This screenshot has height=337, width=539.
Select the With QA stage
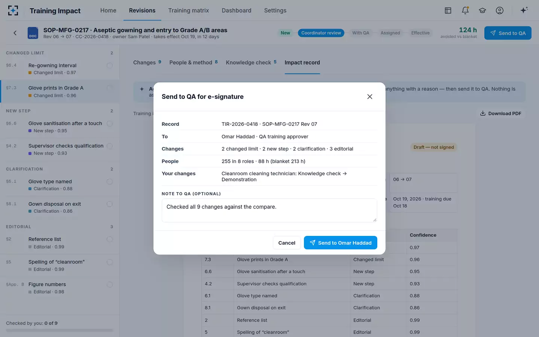point(360,33)
